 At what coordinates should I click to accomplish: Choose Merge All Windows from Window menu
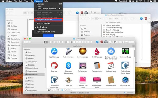pos(48,20)
